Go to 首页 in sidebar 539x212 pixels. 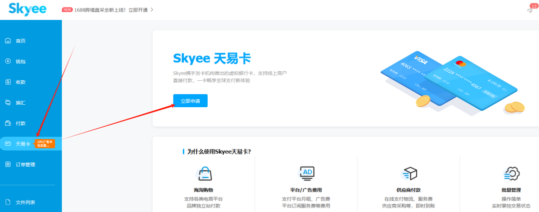tap(20, 41)
